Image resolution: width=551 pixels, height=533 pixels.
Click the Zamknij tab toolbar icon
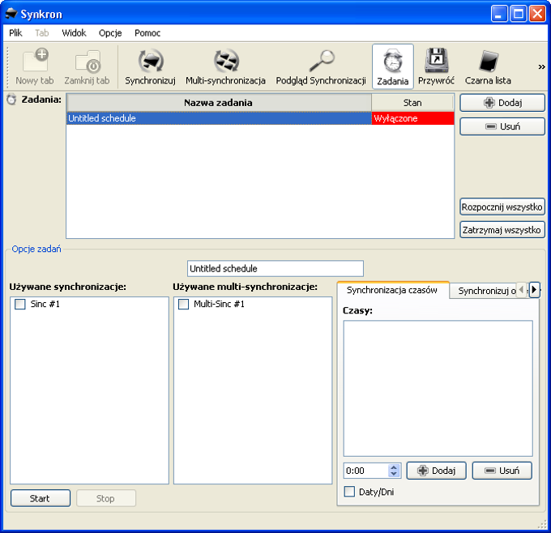click(87, 66)
